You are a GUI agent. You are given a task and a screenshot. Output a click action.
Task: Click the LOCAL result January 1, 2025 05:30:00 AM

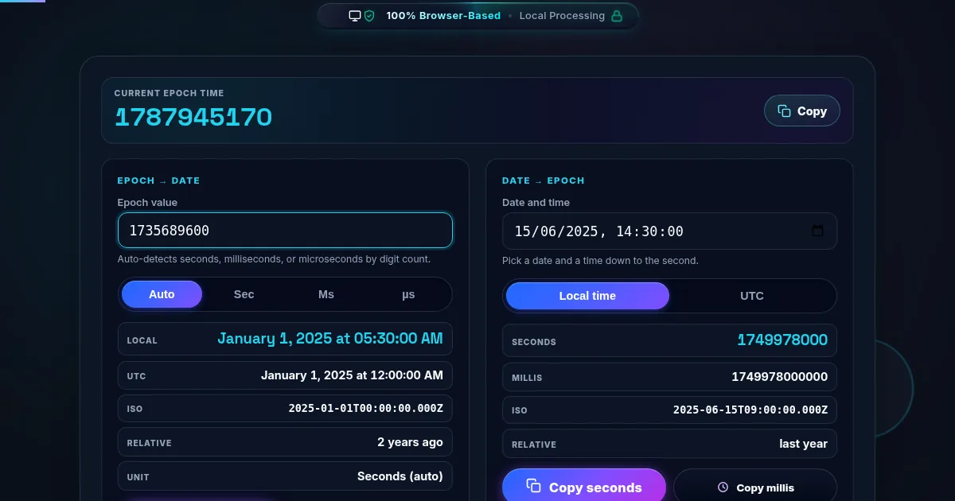330,339
